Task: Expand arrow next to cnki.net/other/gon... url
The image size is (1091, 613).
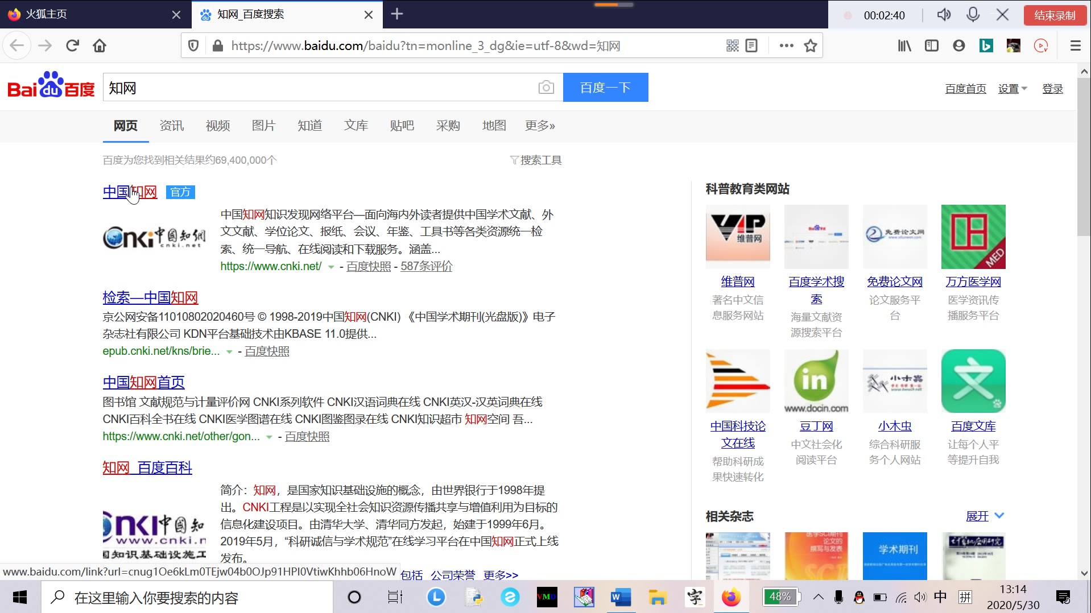Action: (x=269, y=437)
